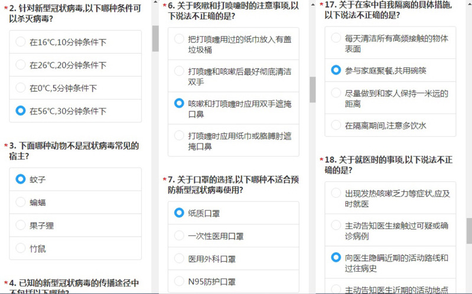Choose 医用外科口罩 for question 7
This screenshot has height=294, width=472.
[x=179, y=259]
